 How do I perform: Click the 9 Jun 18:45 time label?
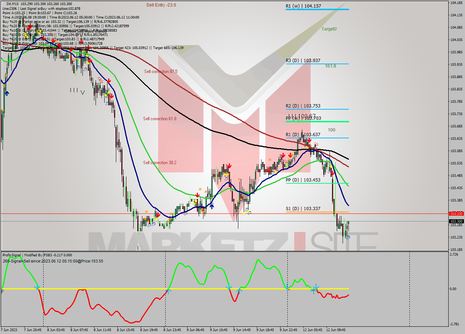pos(265,330)
